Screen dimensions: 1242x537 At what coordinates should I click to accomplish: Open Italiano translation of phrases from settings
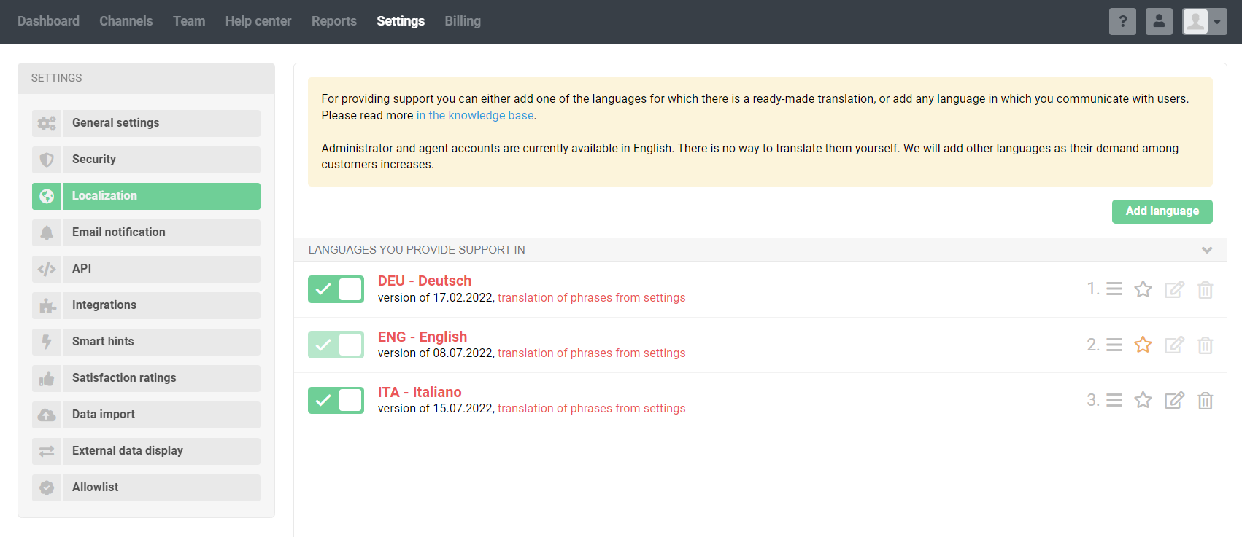(x=592, y=408)
